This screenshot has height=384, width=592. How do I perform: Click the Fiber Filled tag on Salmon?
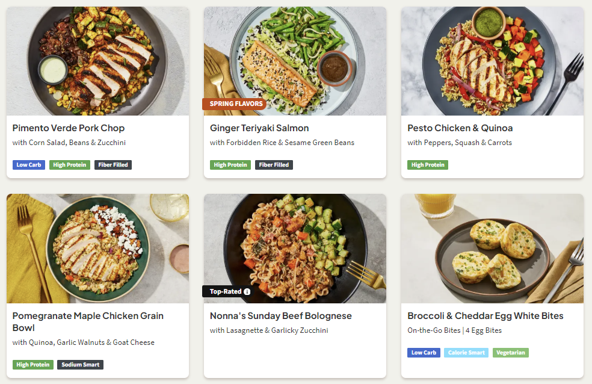coord(274,165)
